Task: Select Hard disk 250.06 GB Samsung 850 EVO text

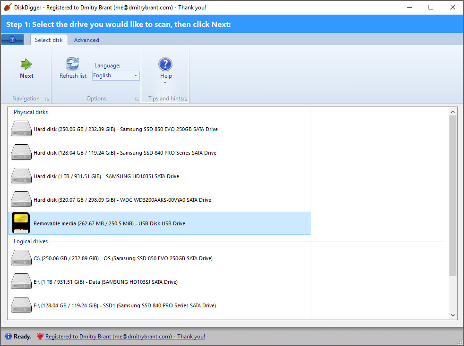Action: coord(126,129)
